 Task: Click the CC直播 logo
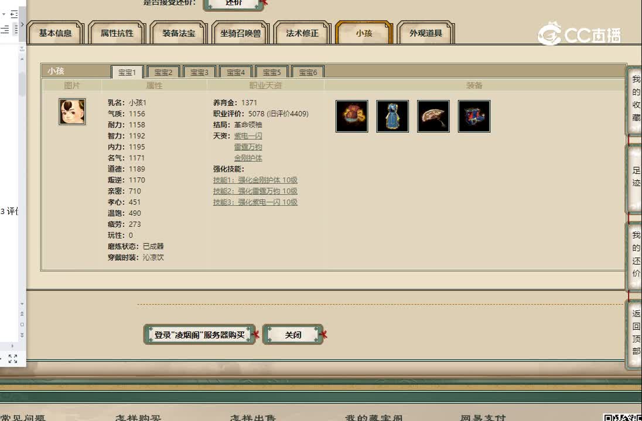coord(579,34)
